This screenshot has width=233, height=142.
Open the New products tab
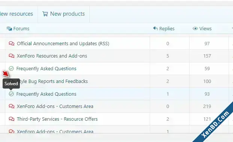(64, 14)
